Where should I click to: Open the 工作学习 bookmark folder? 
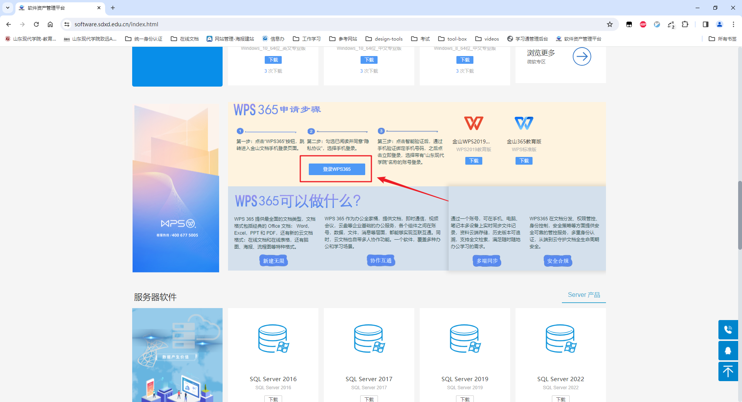307,39
